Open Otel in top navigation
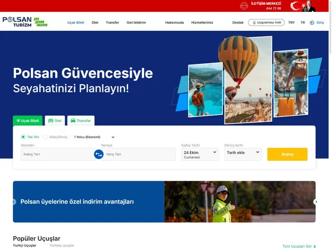332x248 pixels. pos(95,22)
